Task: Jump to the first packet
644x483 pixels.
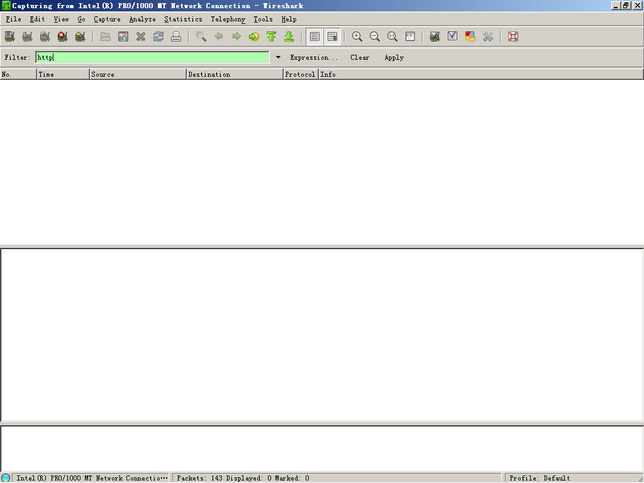Action: click(x=272, y=36)
